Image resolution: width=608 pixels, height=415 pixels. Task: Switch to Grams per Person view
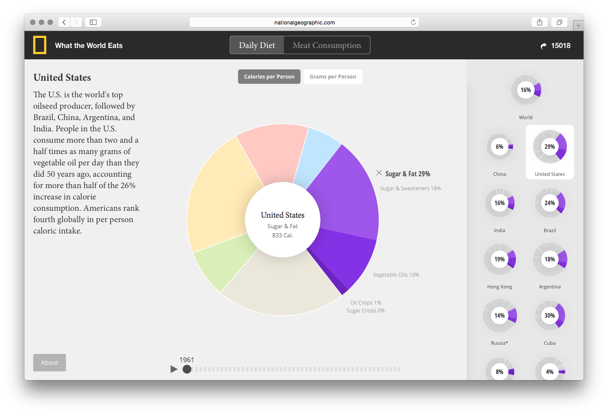click(333, 77)
